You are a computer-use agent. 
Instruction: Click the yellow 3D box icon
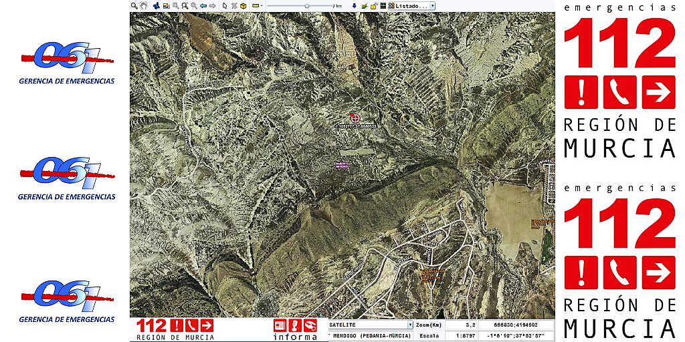coord(243,5)
